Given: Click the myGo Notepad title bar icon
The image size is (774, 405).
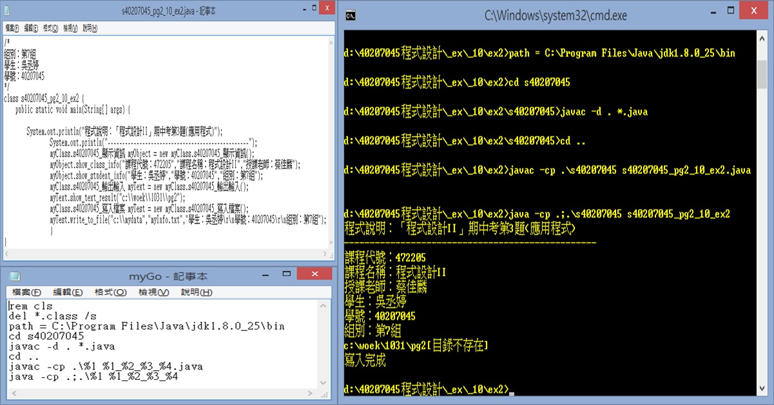Looking at the screenshot, I should coord(14,276).
